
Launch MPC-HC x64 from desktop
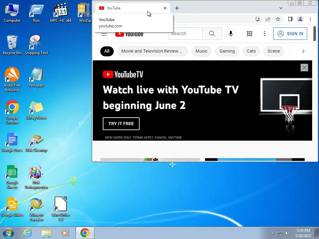coord(61,13)
